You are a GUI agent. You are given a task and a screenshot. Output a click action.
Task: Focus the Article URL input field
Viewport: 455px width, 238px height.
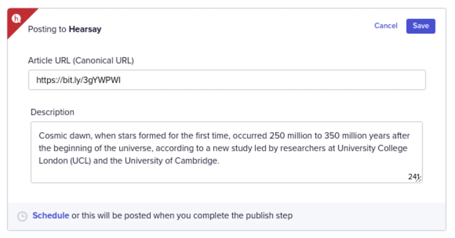[227, 80]
